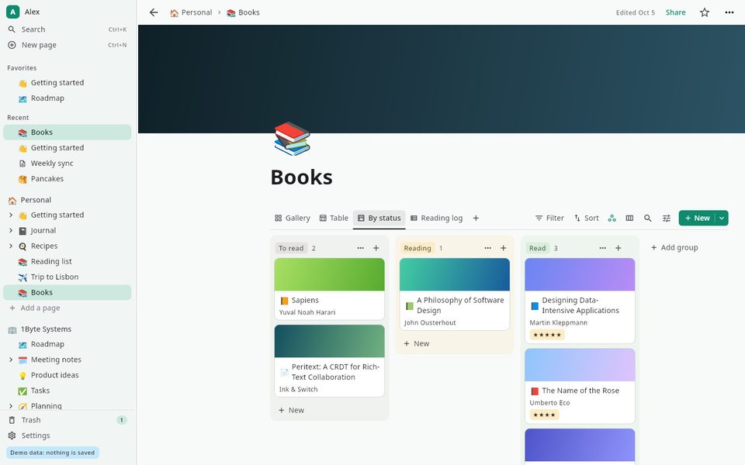This screenshot has height=465, width=745.
Task: Click the five-star rating on Designing Data-Intensive
Action: (547, 335)
